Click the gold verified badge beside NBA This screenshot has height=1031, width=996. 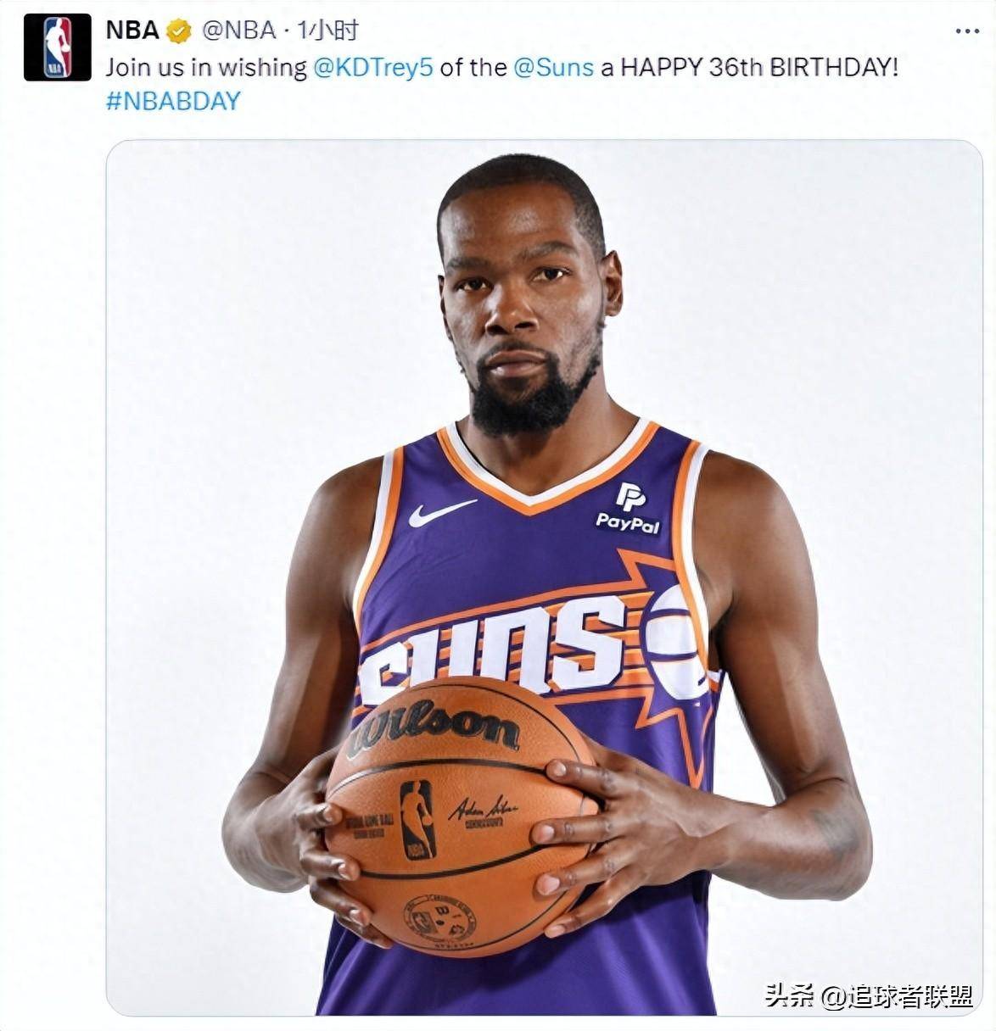pos(177,31)
